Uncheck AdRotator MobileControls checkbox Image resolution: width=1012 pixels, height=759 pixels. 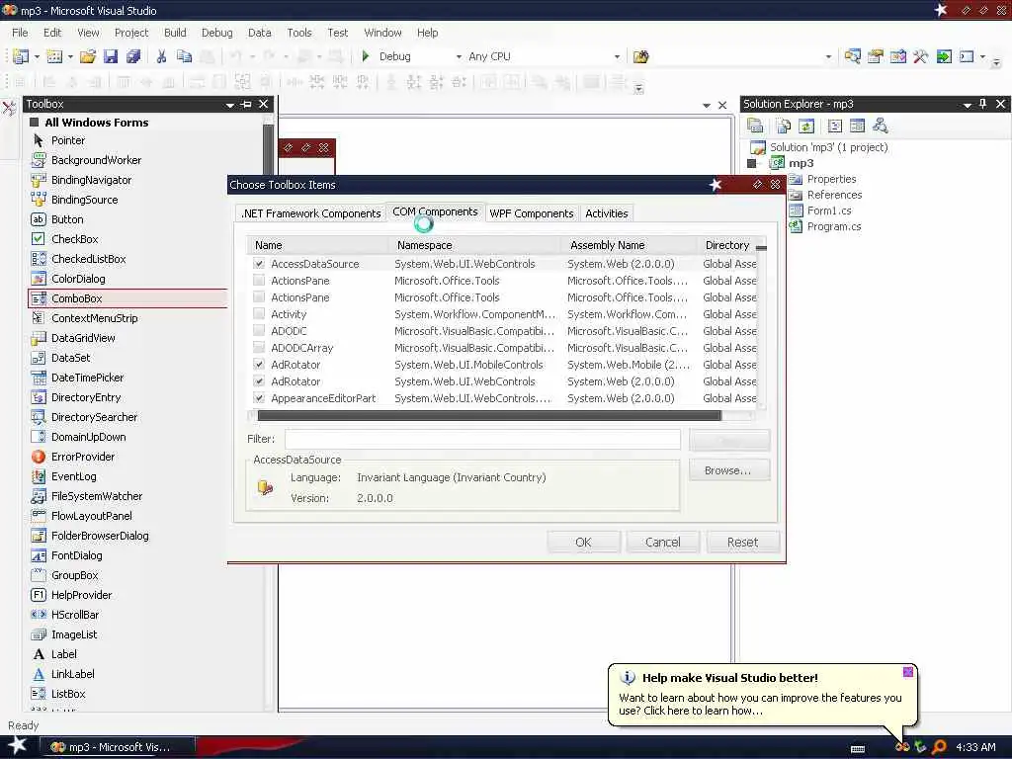[259, 364]
